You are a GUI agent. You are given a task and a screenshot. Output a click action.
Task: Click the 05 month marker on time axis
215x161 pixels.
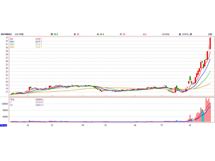tap(106, 125)
